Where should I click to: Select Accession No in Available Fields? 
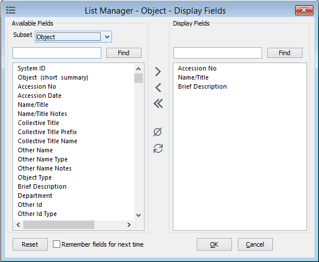coord(37,86)
